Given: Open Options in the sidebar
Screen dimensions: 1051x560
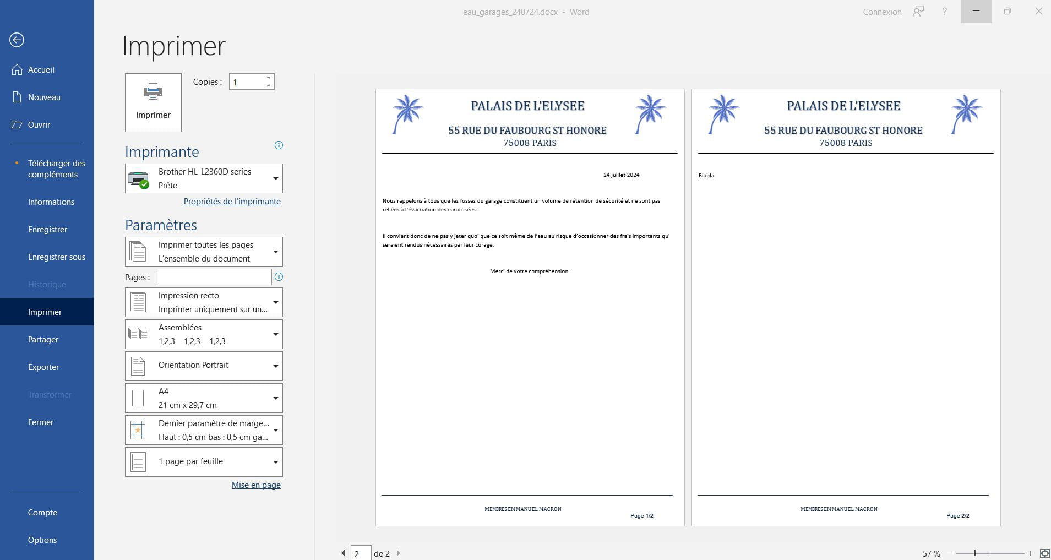Looking at the screenshot, I should coord(47,540).
